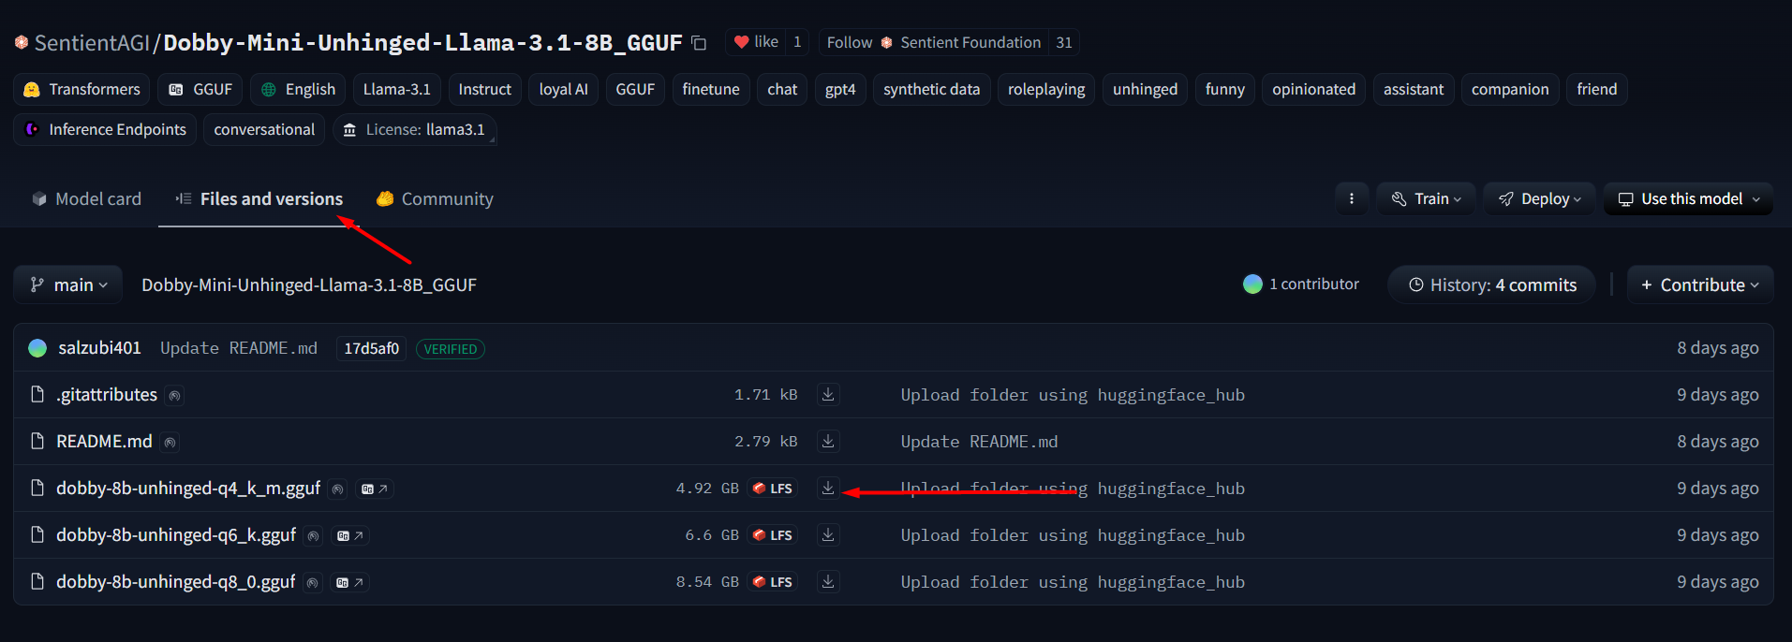Click the file icon beside README.md
The width and height of the screenshot is (1792, 642).
pos(37,441)
